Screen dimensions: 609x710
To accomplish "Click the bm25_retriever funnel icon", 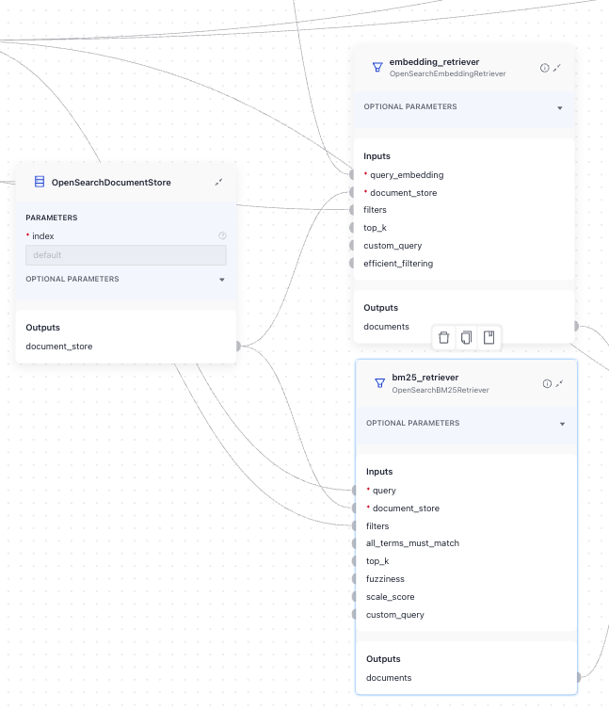I will tap(380, 383).
